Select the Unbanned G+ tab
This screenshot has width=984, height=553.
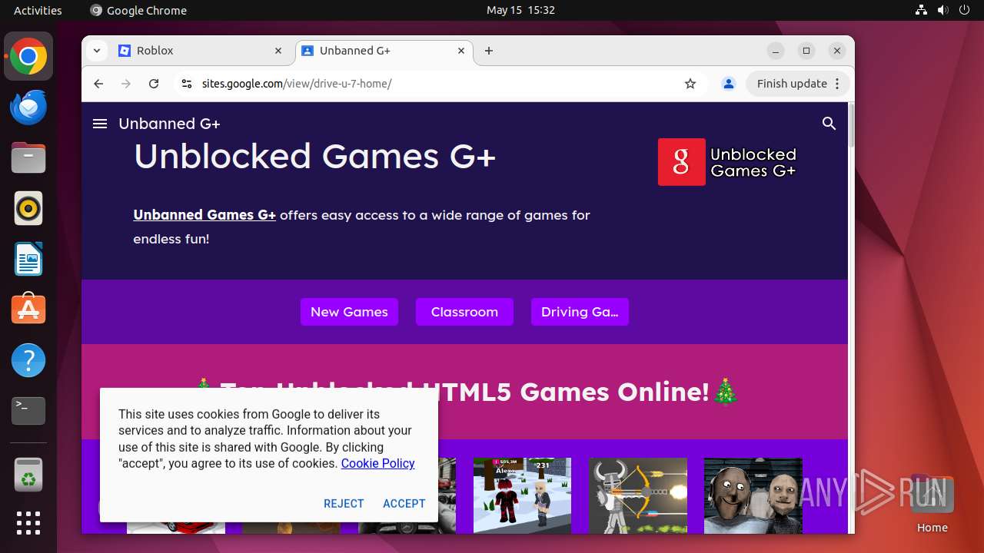383,51
